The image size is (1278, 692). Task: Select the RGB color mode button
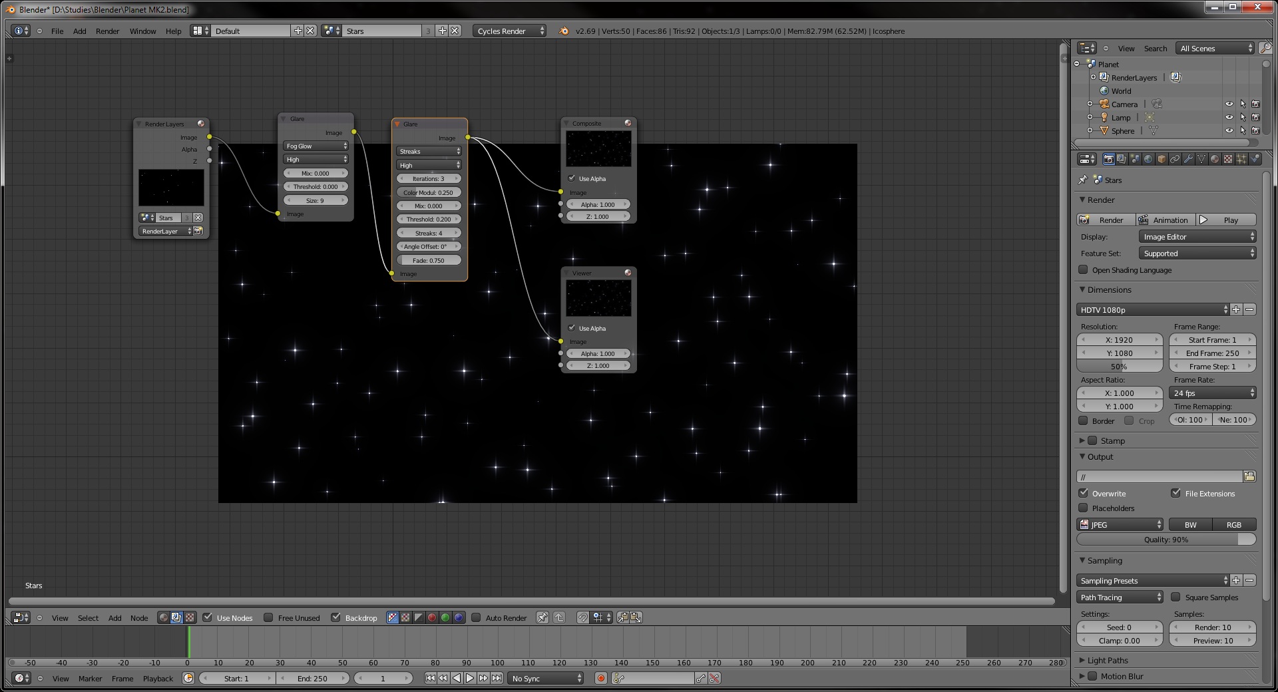1234,524
